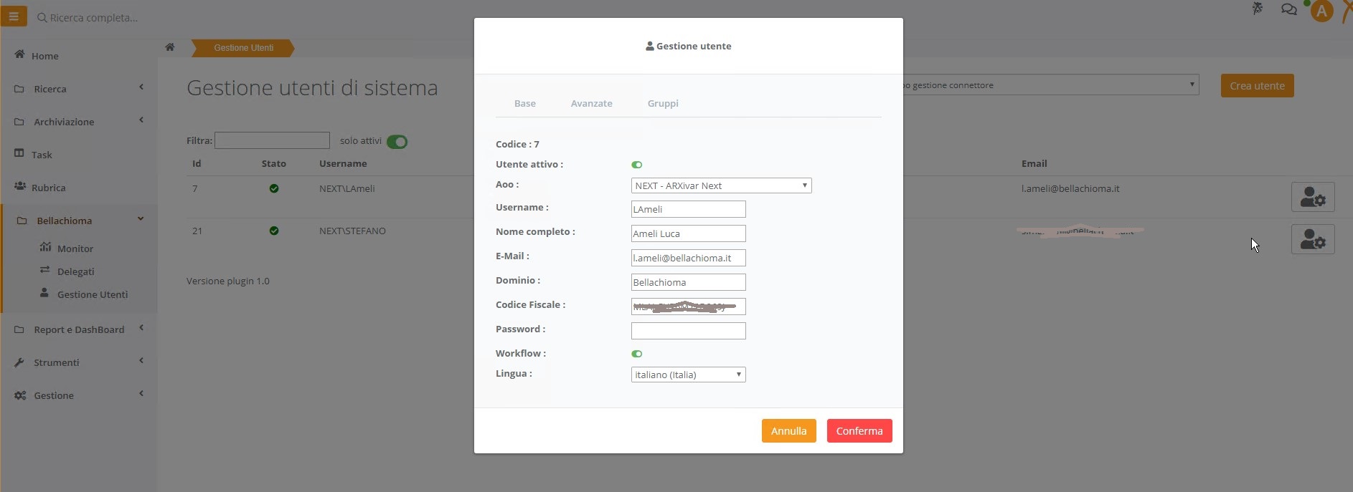Viewport: 1353px width, 492px height.
Task: Click the Gestione Utenti breadcrumb
Action: coord(243,48)
